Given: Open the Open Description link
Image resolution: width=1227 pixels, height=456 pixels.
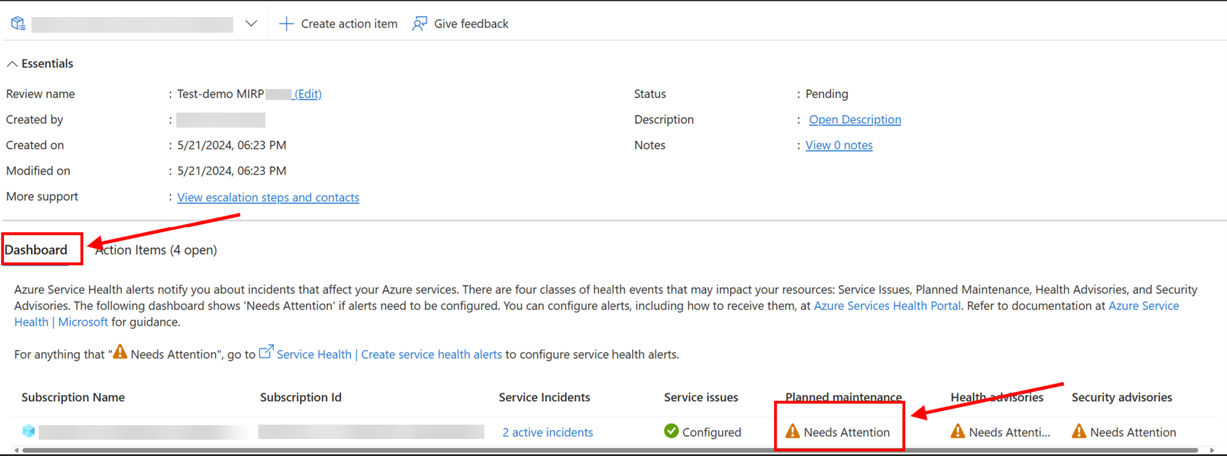Looking at the screenshot, I should tap(855, 119).
